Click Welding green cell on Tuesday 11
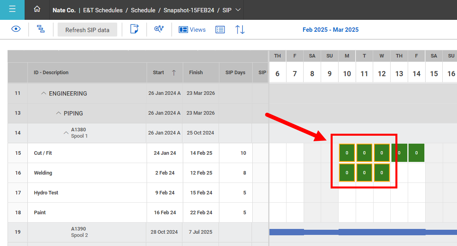This screenshot has width=457, height=246. 364,173
